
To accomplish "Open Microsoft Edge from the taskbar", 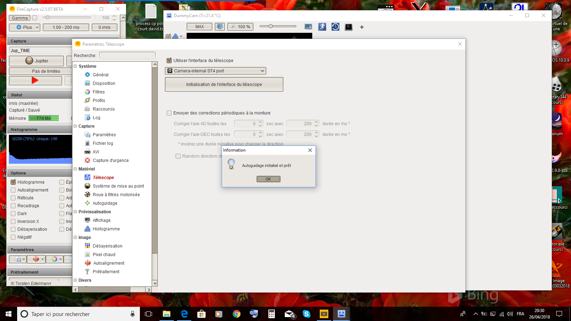I will (x=184, y=314).
